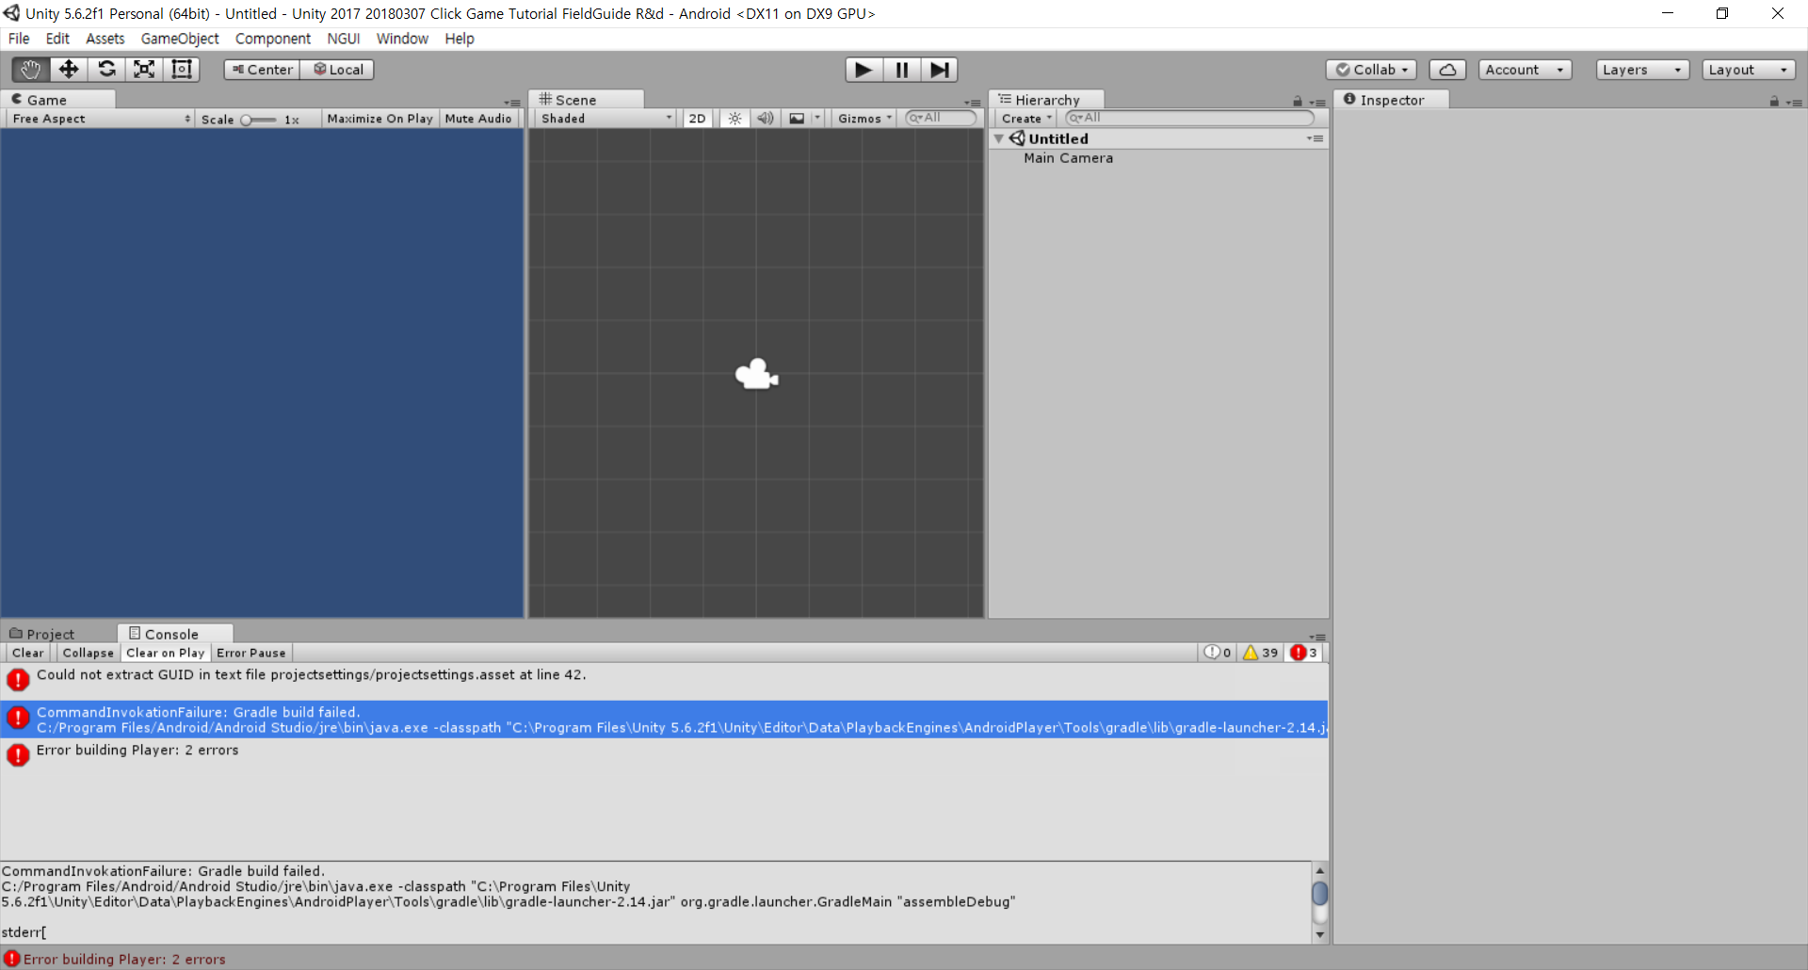Open the Window menu
The image size is (1808, 970).
[x=402, y=39]
